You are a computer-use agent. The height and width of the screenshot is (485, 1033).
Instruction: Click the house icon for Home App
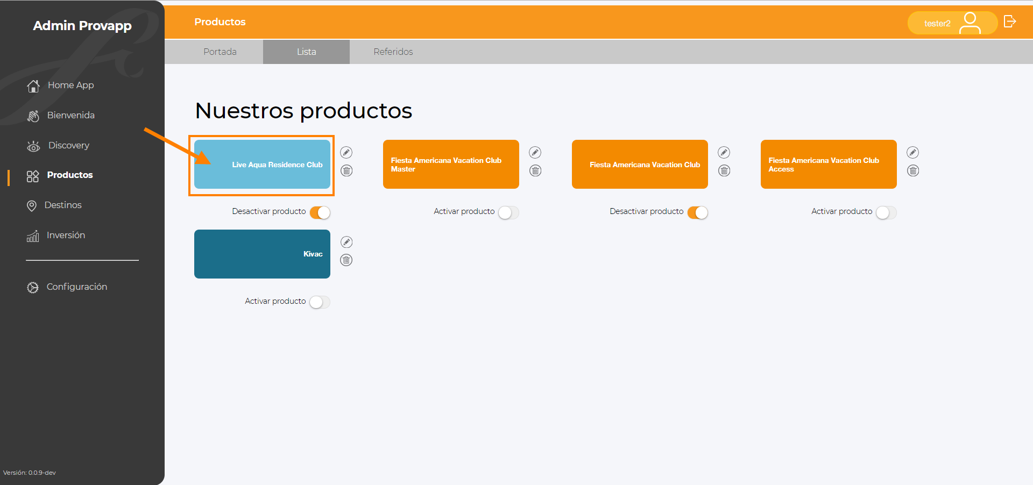point(33,85)
